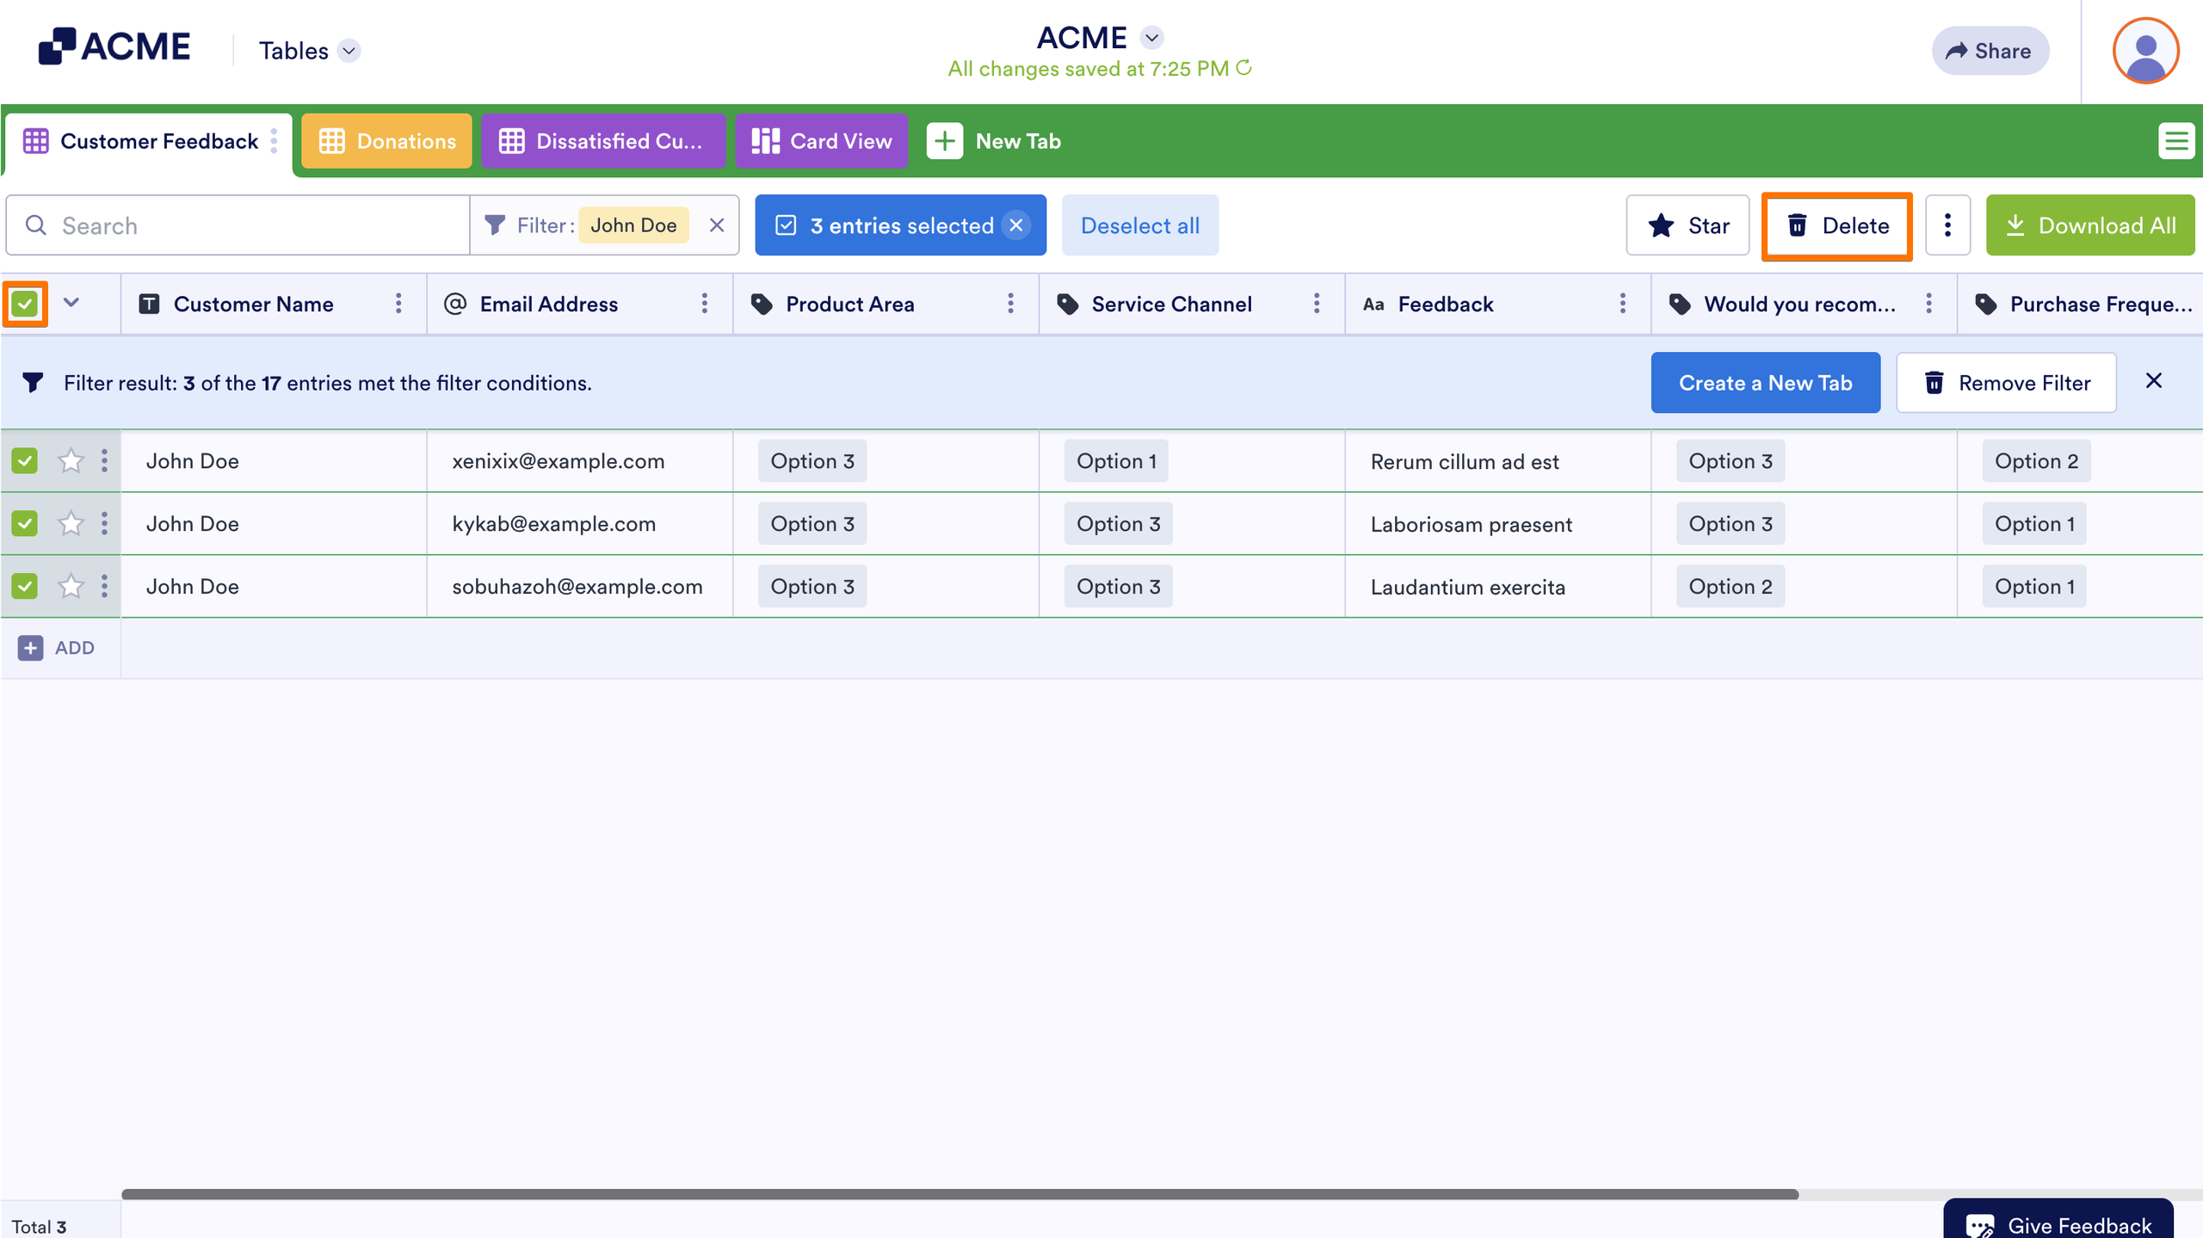
Task: Click the Laboriosam praesent feedback cell
Action: pyautogui.click(x=1498, y=524)
